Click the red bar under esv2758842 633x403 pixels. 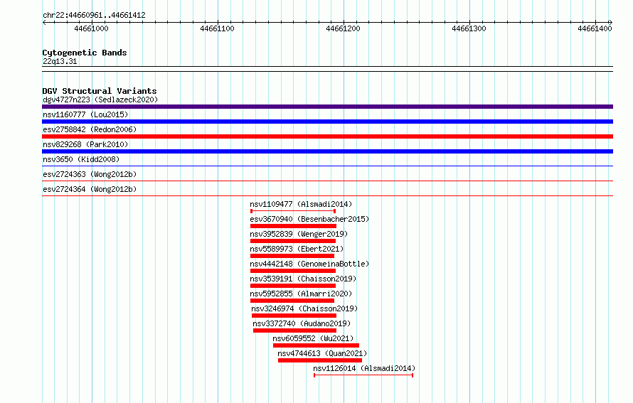point(327,136)
